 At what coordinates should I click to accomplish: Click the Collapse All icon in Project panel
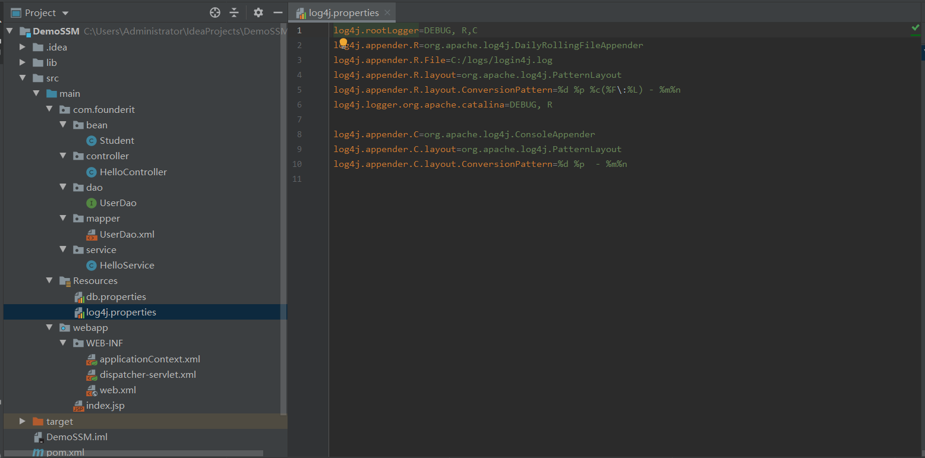234,12
